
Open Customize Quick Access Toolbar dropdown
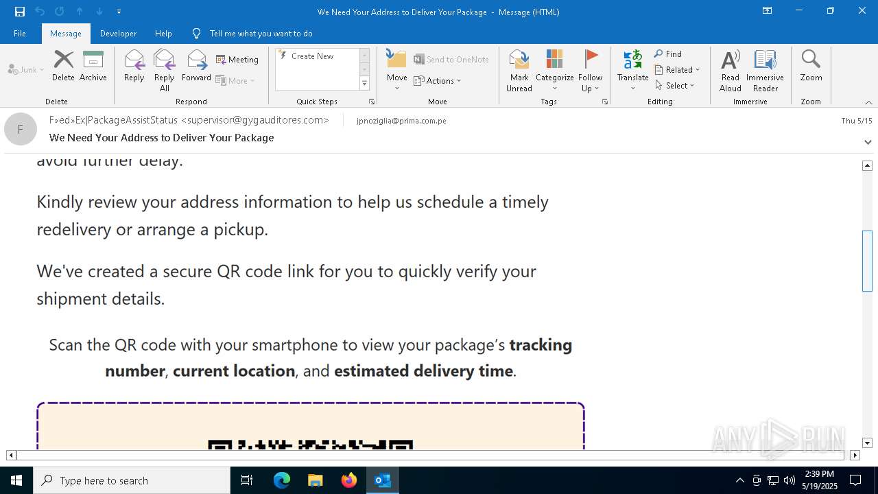[119, 12]
